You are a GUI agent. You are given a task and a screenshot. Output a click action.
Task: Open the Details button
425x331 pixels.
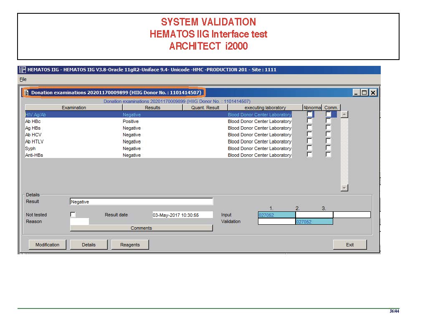point(89,245)
